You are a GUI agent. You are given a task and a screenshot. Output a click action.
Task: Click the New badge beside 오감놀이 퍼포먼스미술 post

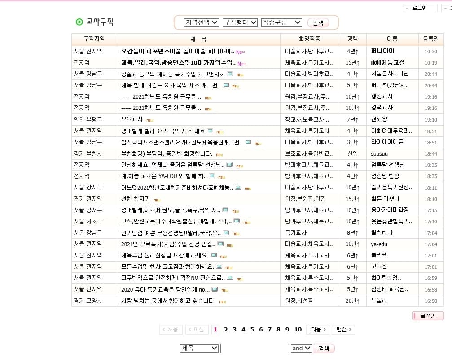[x=241, y=52]
